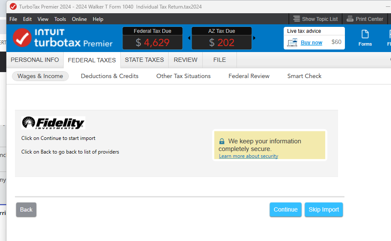
Task: Open Learn more about security link
Action: [x=248, y=156]
